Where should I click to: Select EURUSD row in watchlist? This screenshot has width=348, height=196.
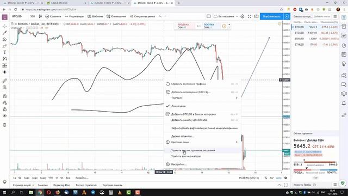click(x=315, y=39)
